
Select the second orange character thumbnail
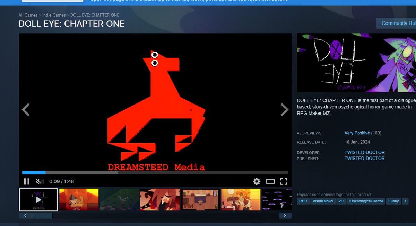79,200
